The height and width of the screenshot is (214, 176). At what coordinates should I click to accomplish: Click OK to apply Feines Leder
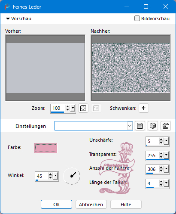click(x=56, y=205)
